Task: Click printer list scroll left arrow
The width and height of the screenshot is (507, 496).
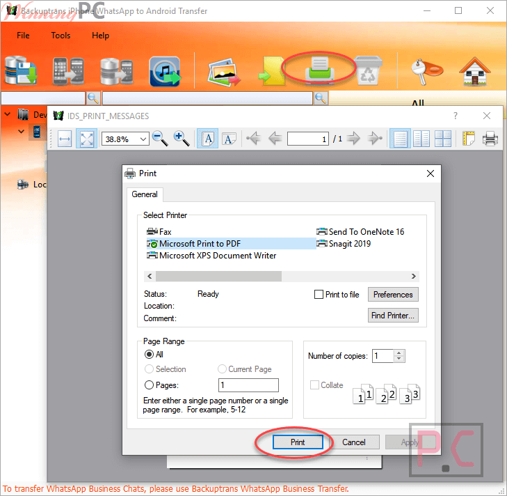Action: click(150, 276)
